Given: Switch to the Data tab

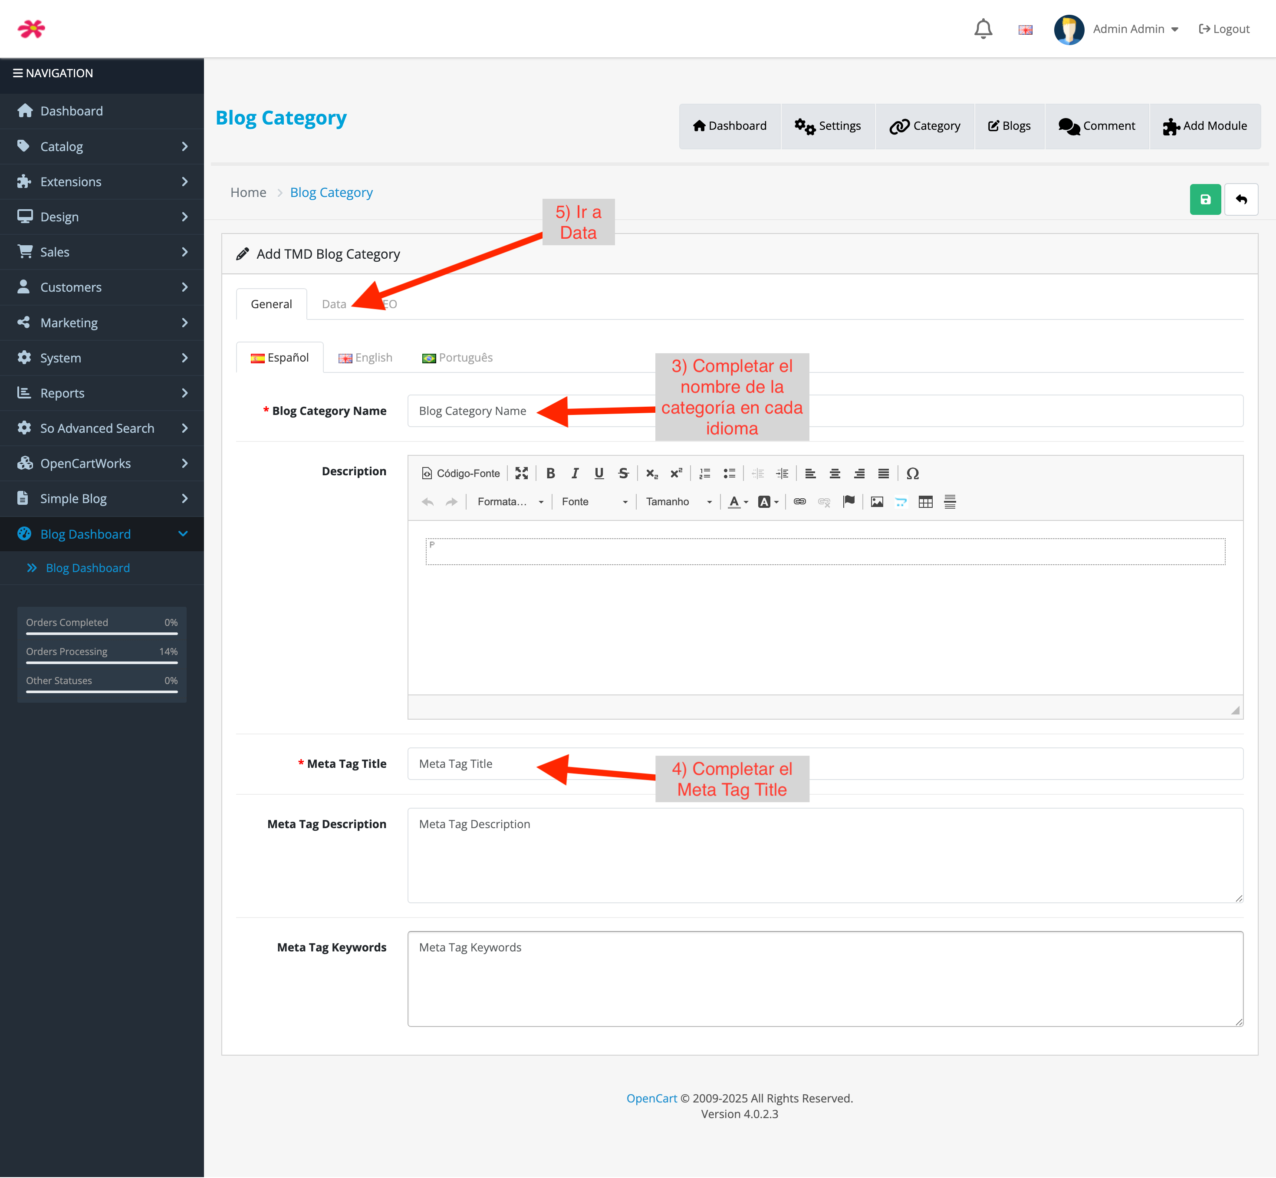Looking at the screenshot, I should tap(334, 304).
